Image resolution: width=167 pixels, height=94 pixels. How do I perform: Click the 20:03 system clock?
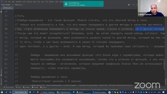159,92
